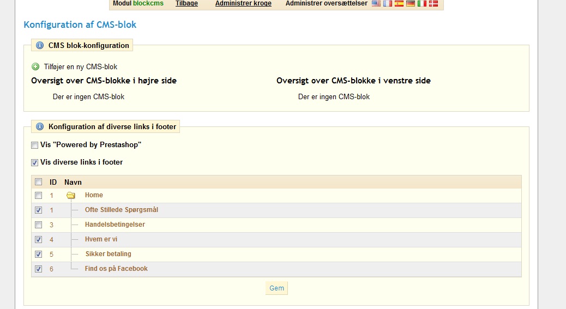
Task: Open Administrer oversættelser menu item
Action: [x=326, y=4]
